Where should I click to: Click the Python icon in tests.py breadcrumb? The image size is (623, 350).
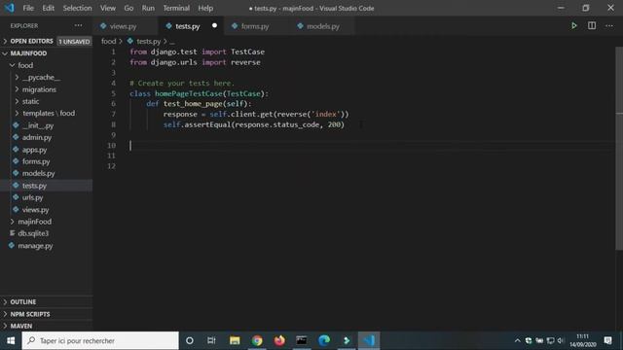[x=129, y=41]
